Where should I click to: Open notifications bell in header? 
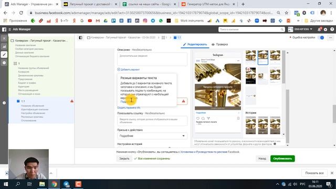pos(319,29)
